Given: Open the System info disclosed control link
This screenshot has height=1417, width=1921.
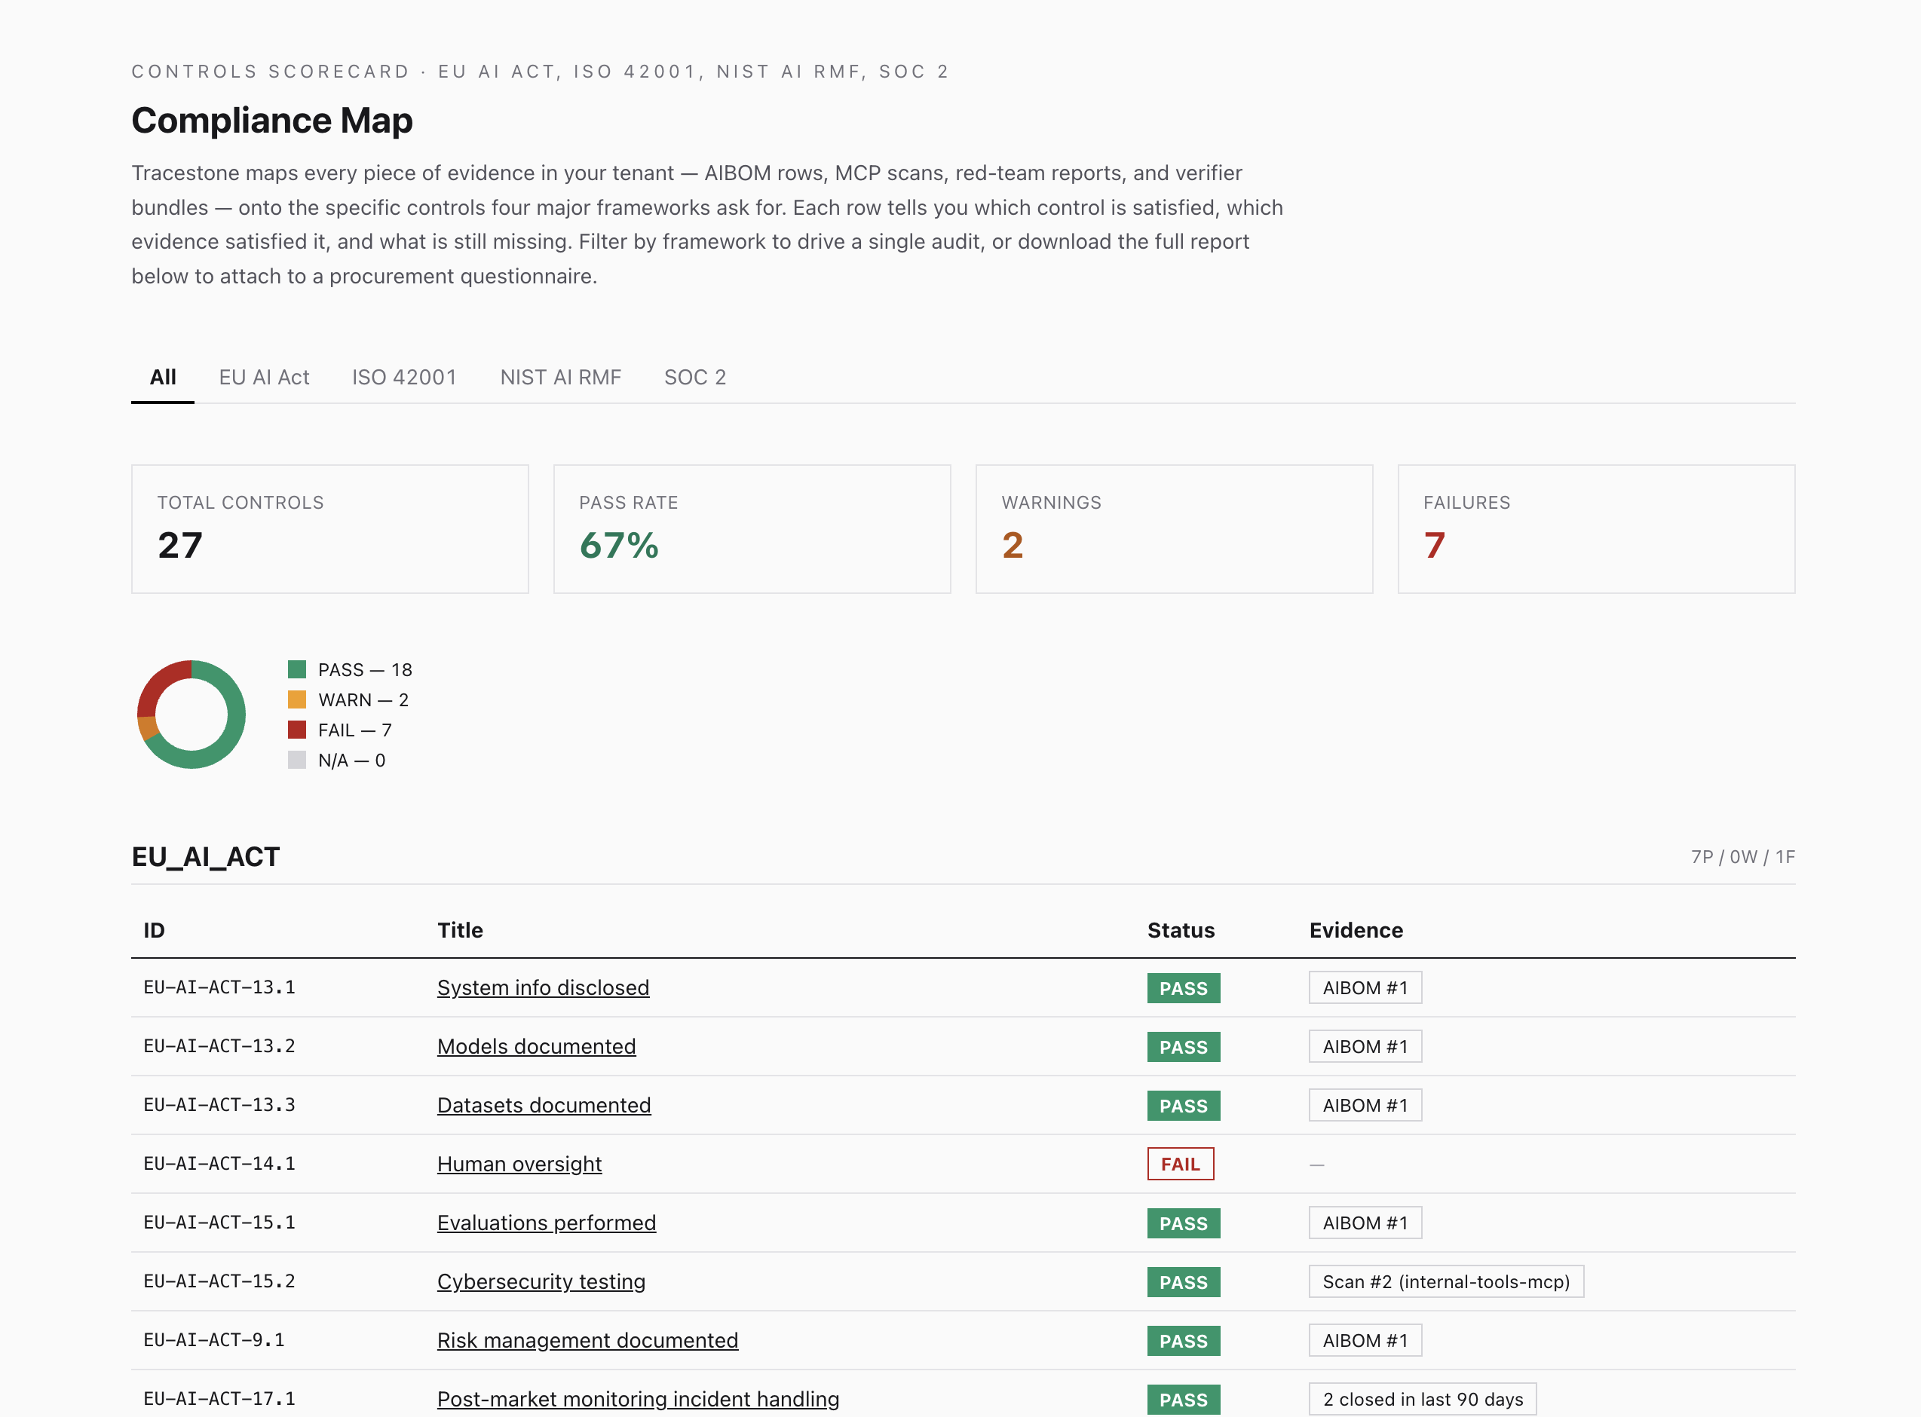Looking at the screenshot, I should (543, 987).
